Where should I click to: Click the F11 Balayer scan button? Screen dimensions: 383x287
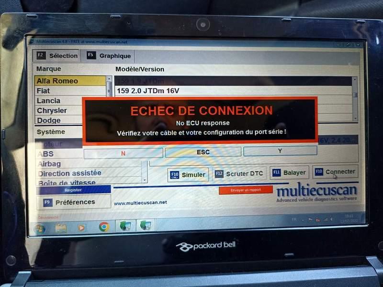pos(289,173)
